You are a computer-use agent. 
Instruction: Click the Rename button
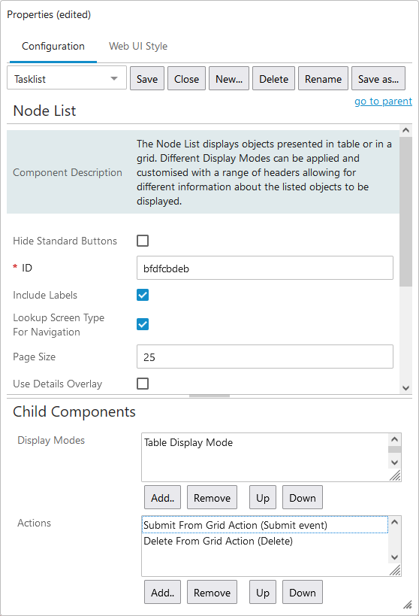(323, 78)
